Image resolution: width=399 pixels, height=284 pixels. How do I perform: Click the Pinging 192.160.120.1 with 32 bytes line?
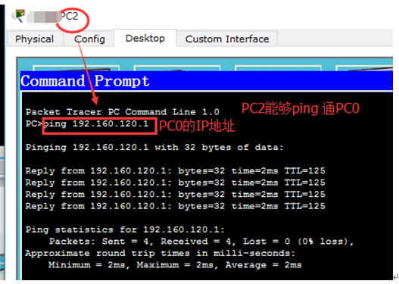[154, 148]
